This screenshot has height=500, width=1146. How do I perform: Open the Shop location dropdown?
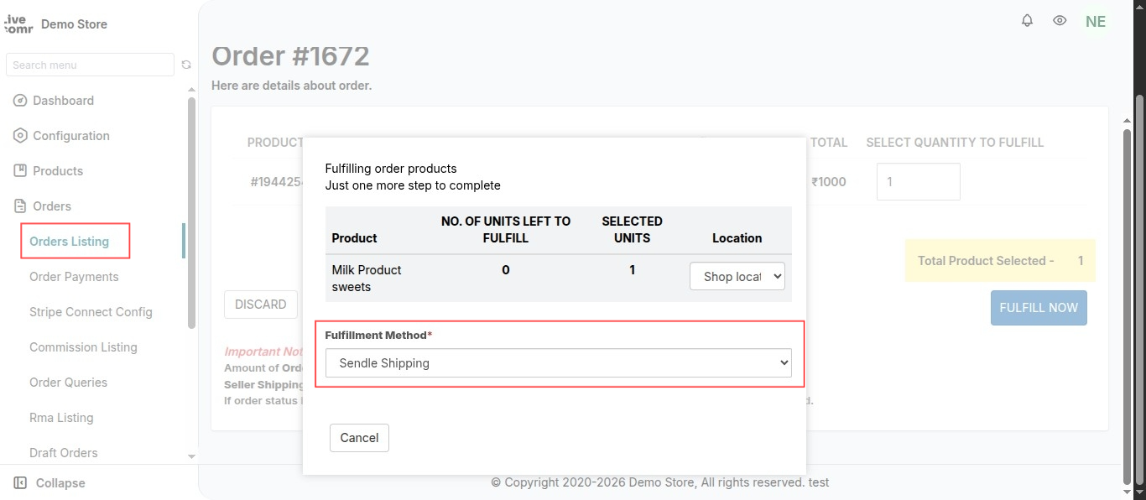click(737, 277)
